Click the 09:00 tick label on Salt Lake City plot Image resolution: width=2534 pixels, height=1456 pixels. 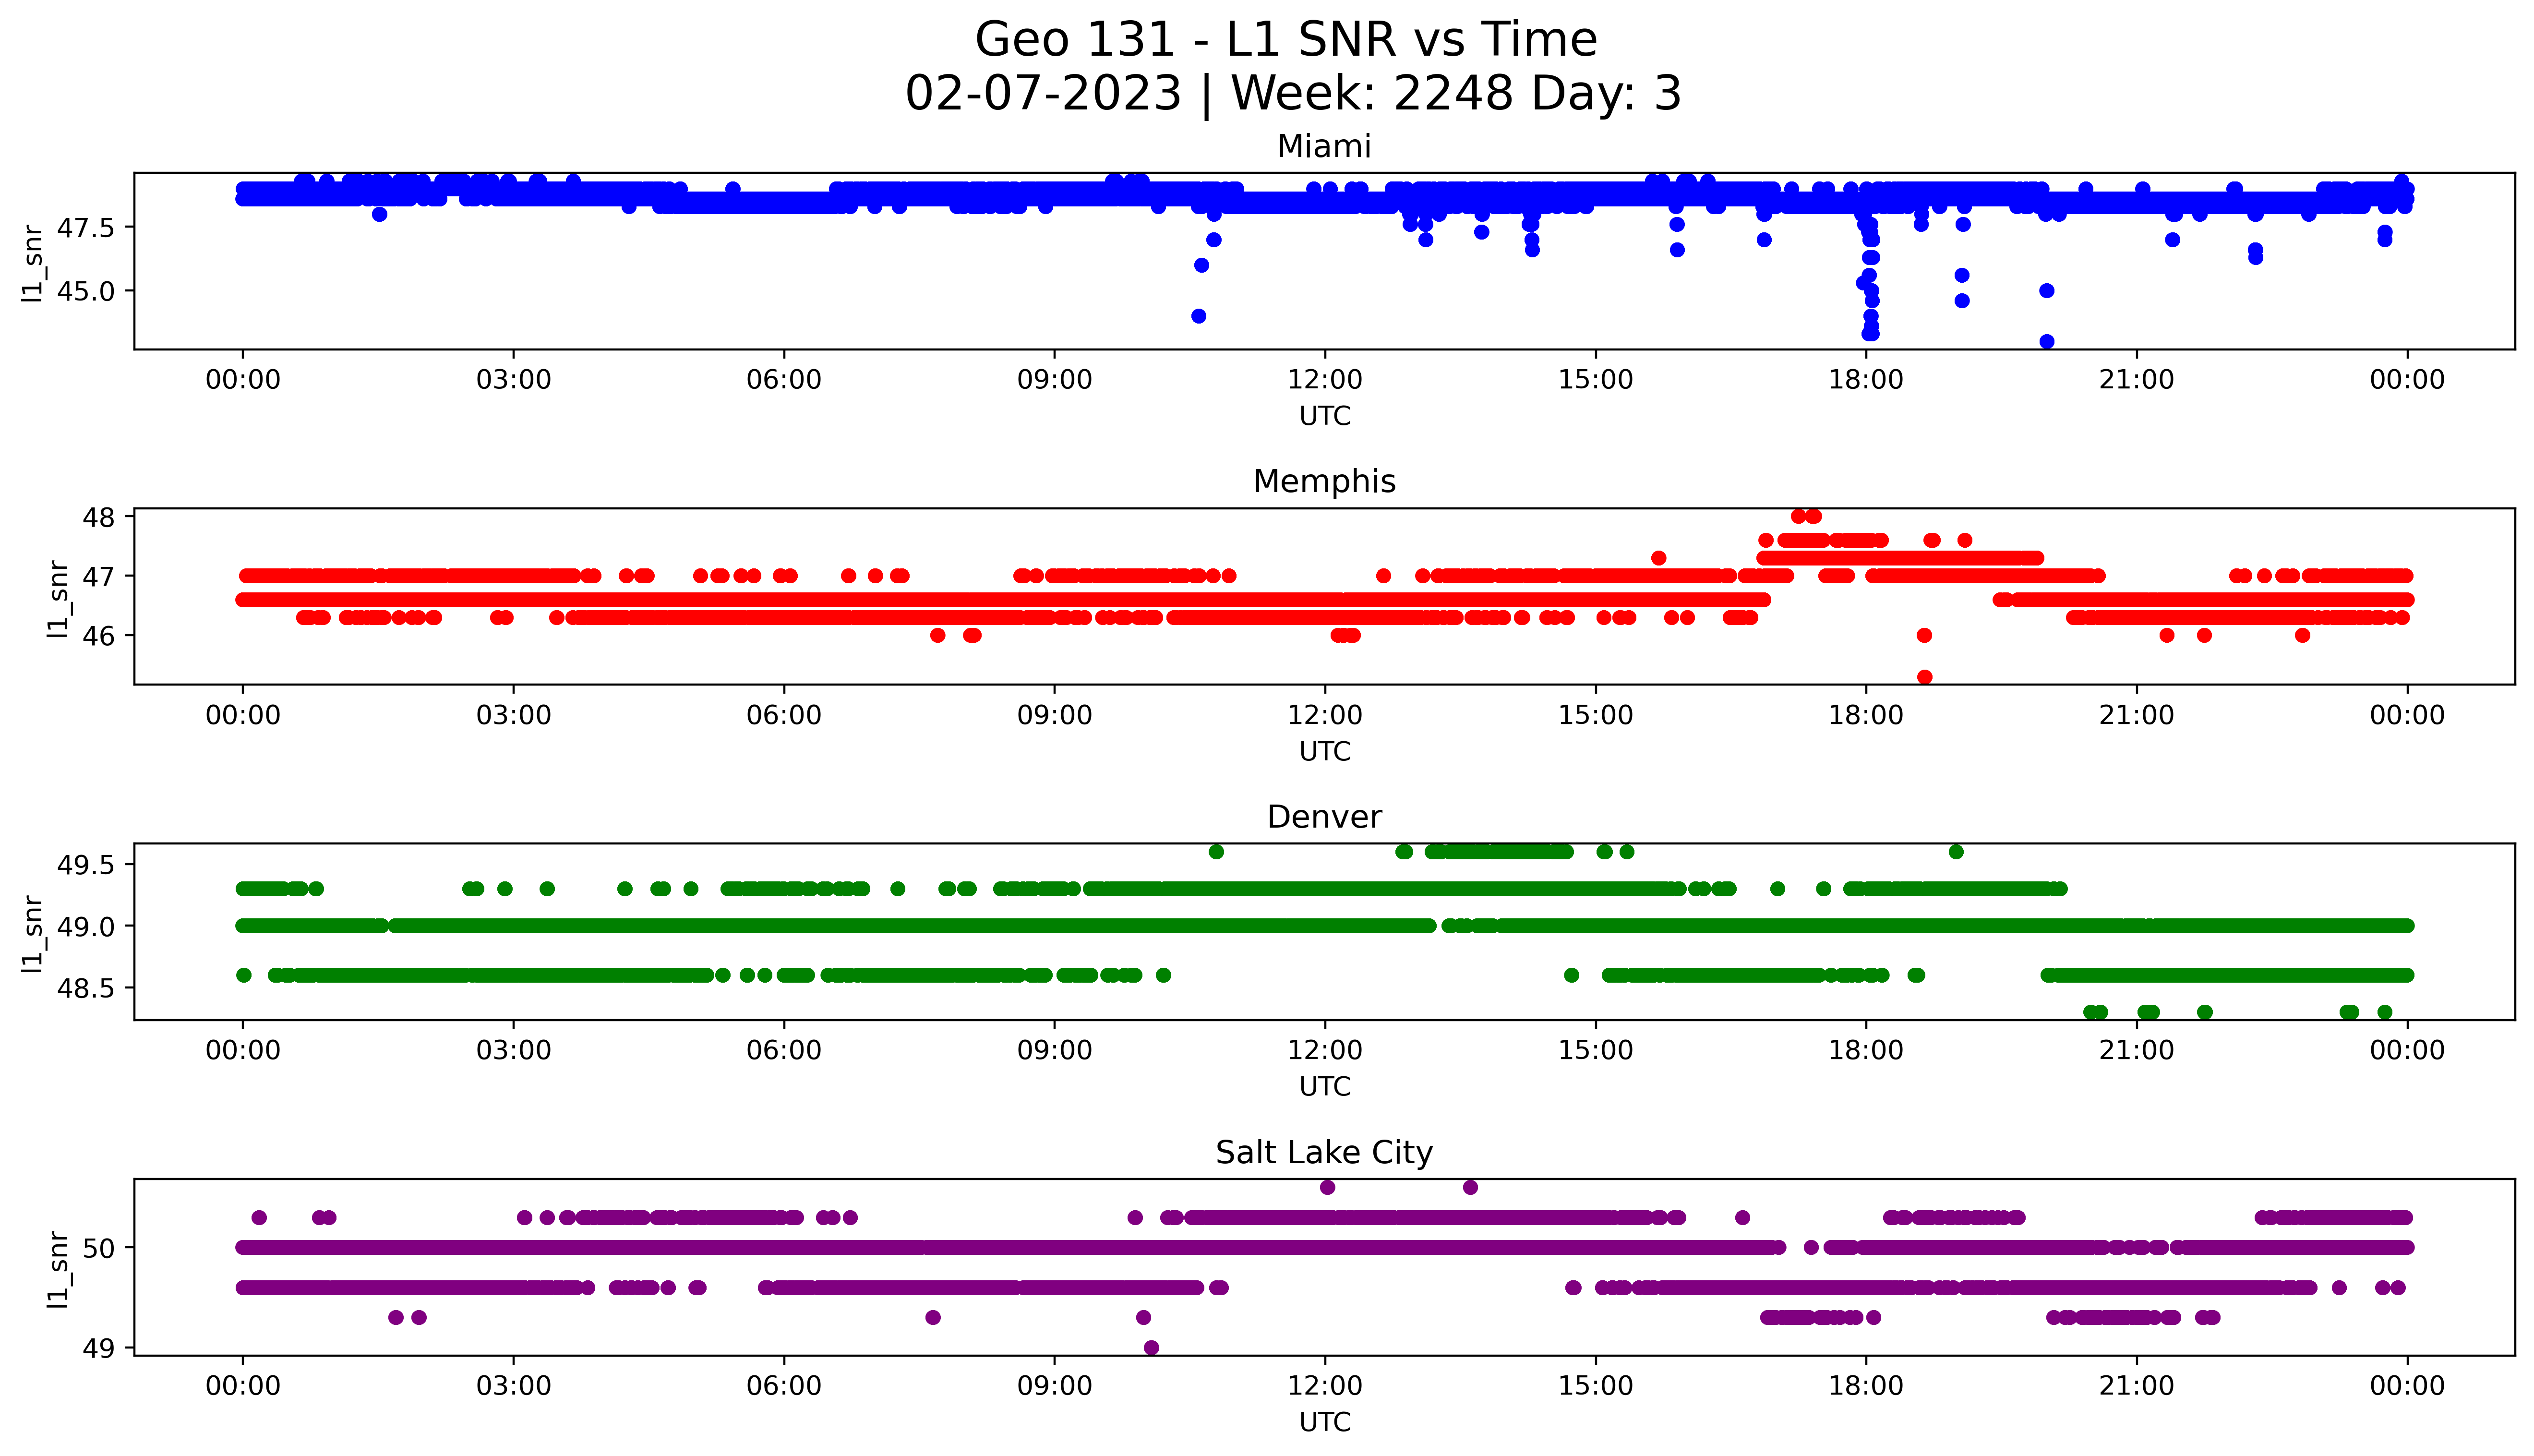(1055, 1386)
